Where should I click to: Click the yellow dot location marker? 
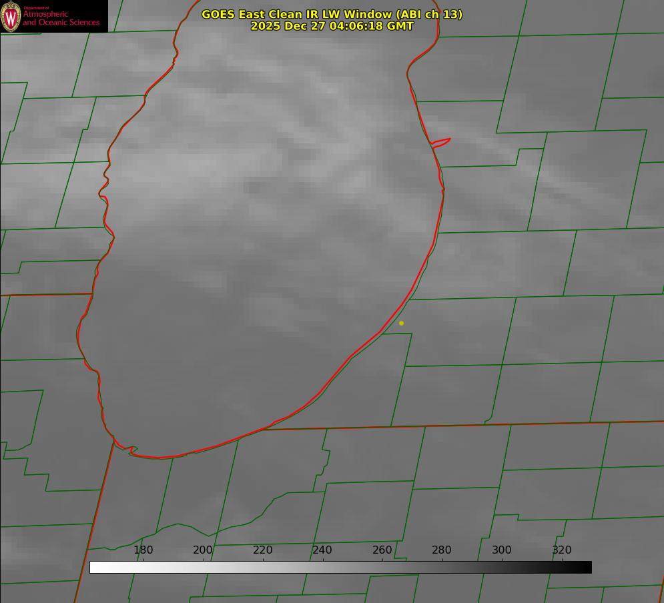point(401,323)
